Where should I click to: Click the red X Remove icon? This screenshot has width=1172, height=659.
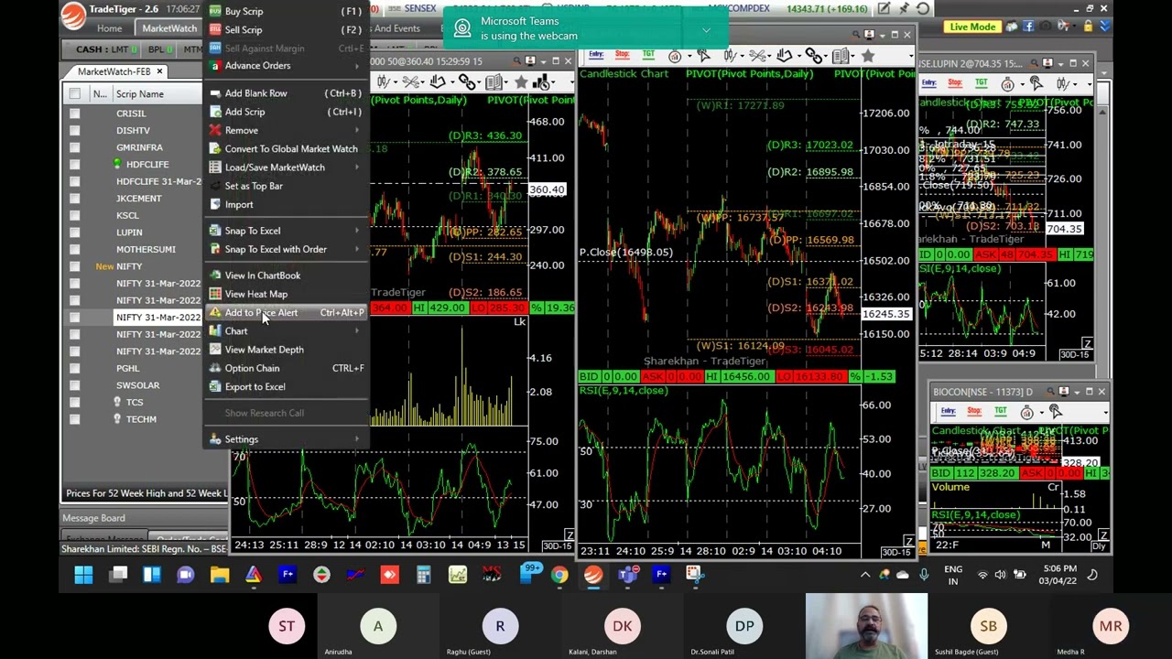pos(215,130)
